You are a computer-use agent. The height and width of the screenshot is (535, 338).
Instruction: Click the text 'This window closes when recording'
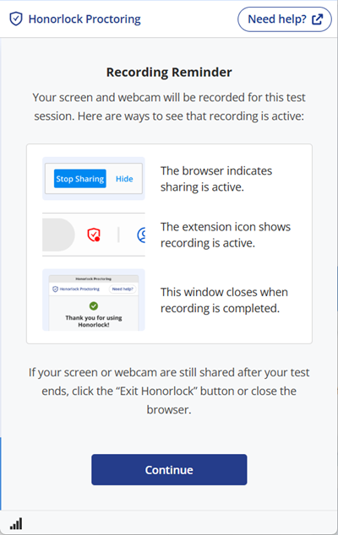[x=224, y=300]
